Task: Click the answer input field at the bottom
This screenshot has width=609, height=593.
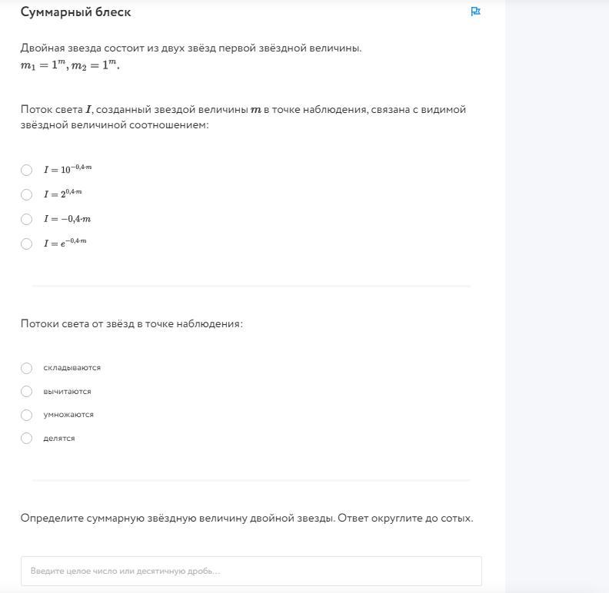Action: (251, 571)
